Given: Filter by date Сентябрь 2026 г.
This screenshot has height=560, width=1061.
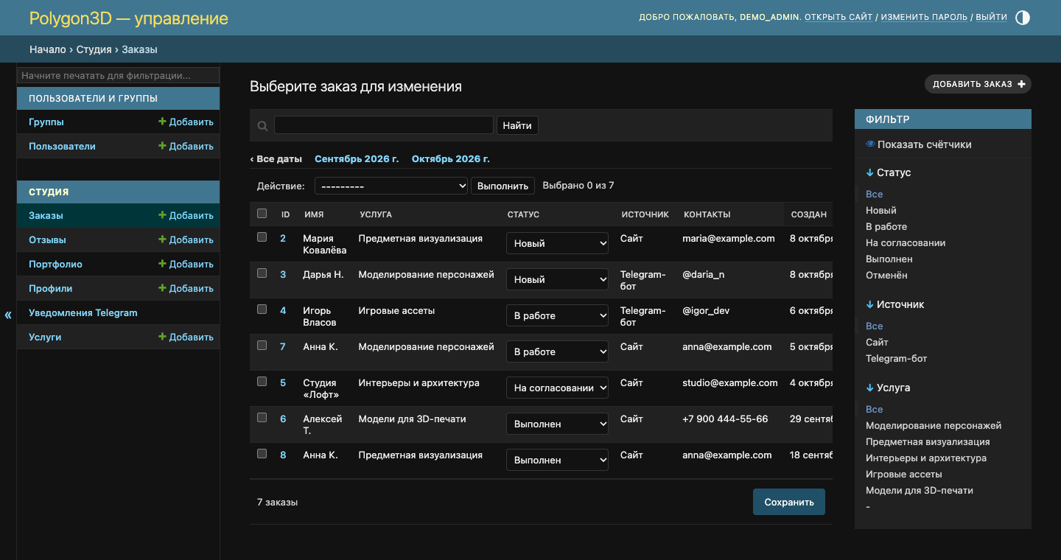Looking at the screenshot, I should click(x=357, y=159).
